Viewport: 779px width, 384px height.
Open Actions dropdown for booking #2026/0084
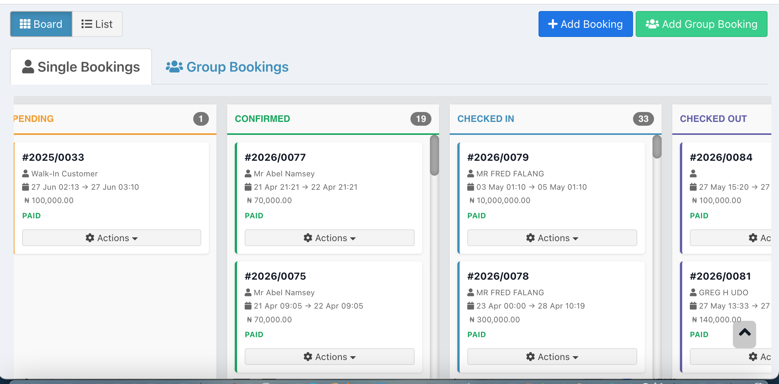(x=731, y=238)
